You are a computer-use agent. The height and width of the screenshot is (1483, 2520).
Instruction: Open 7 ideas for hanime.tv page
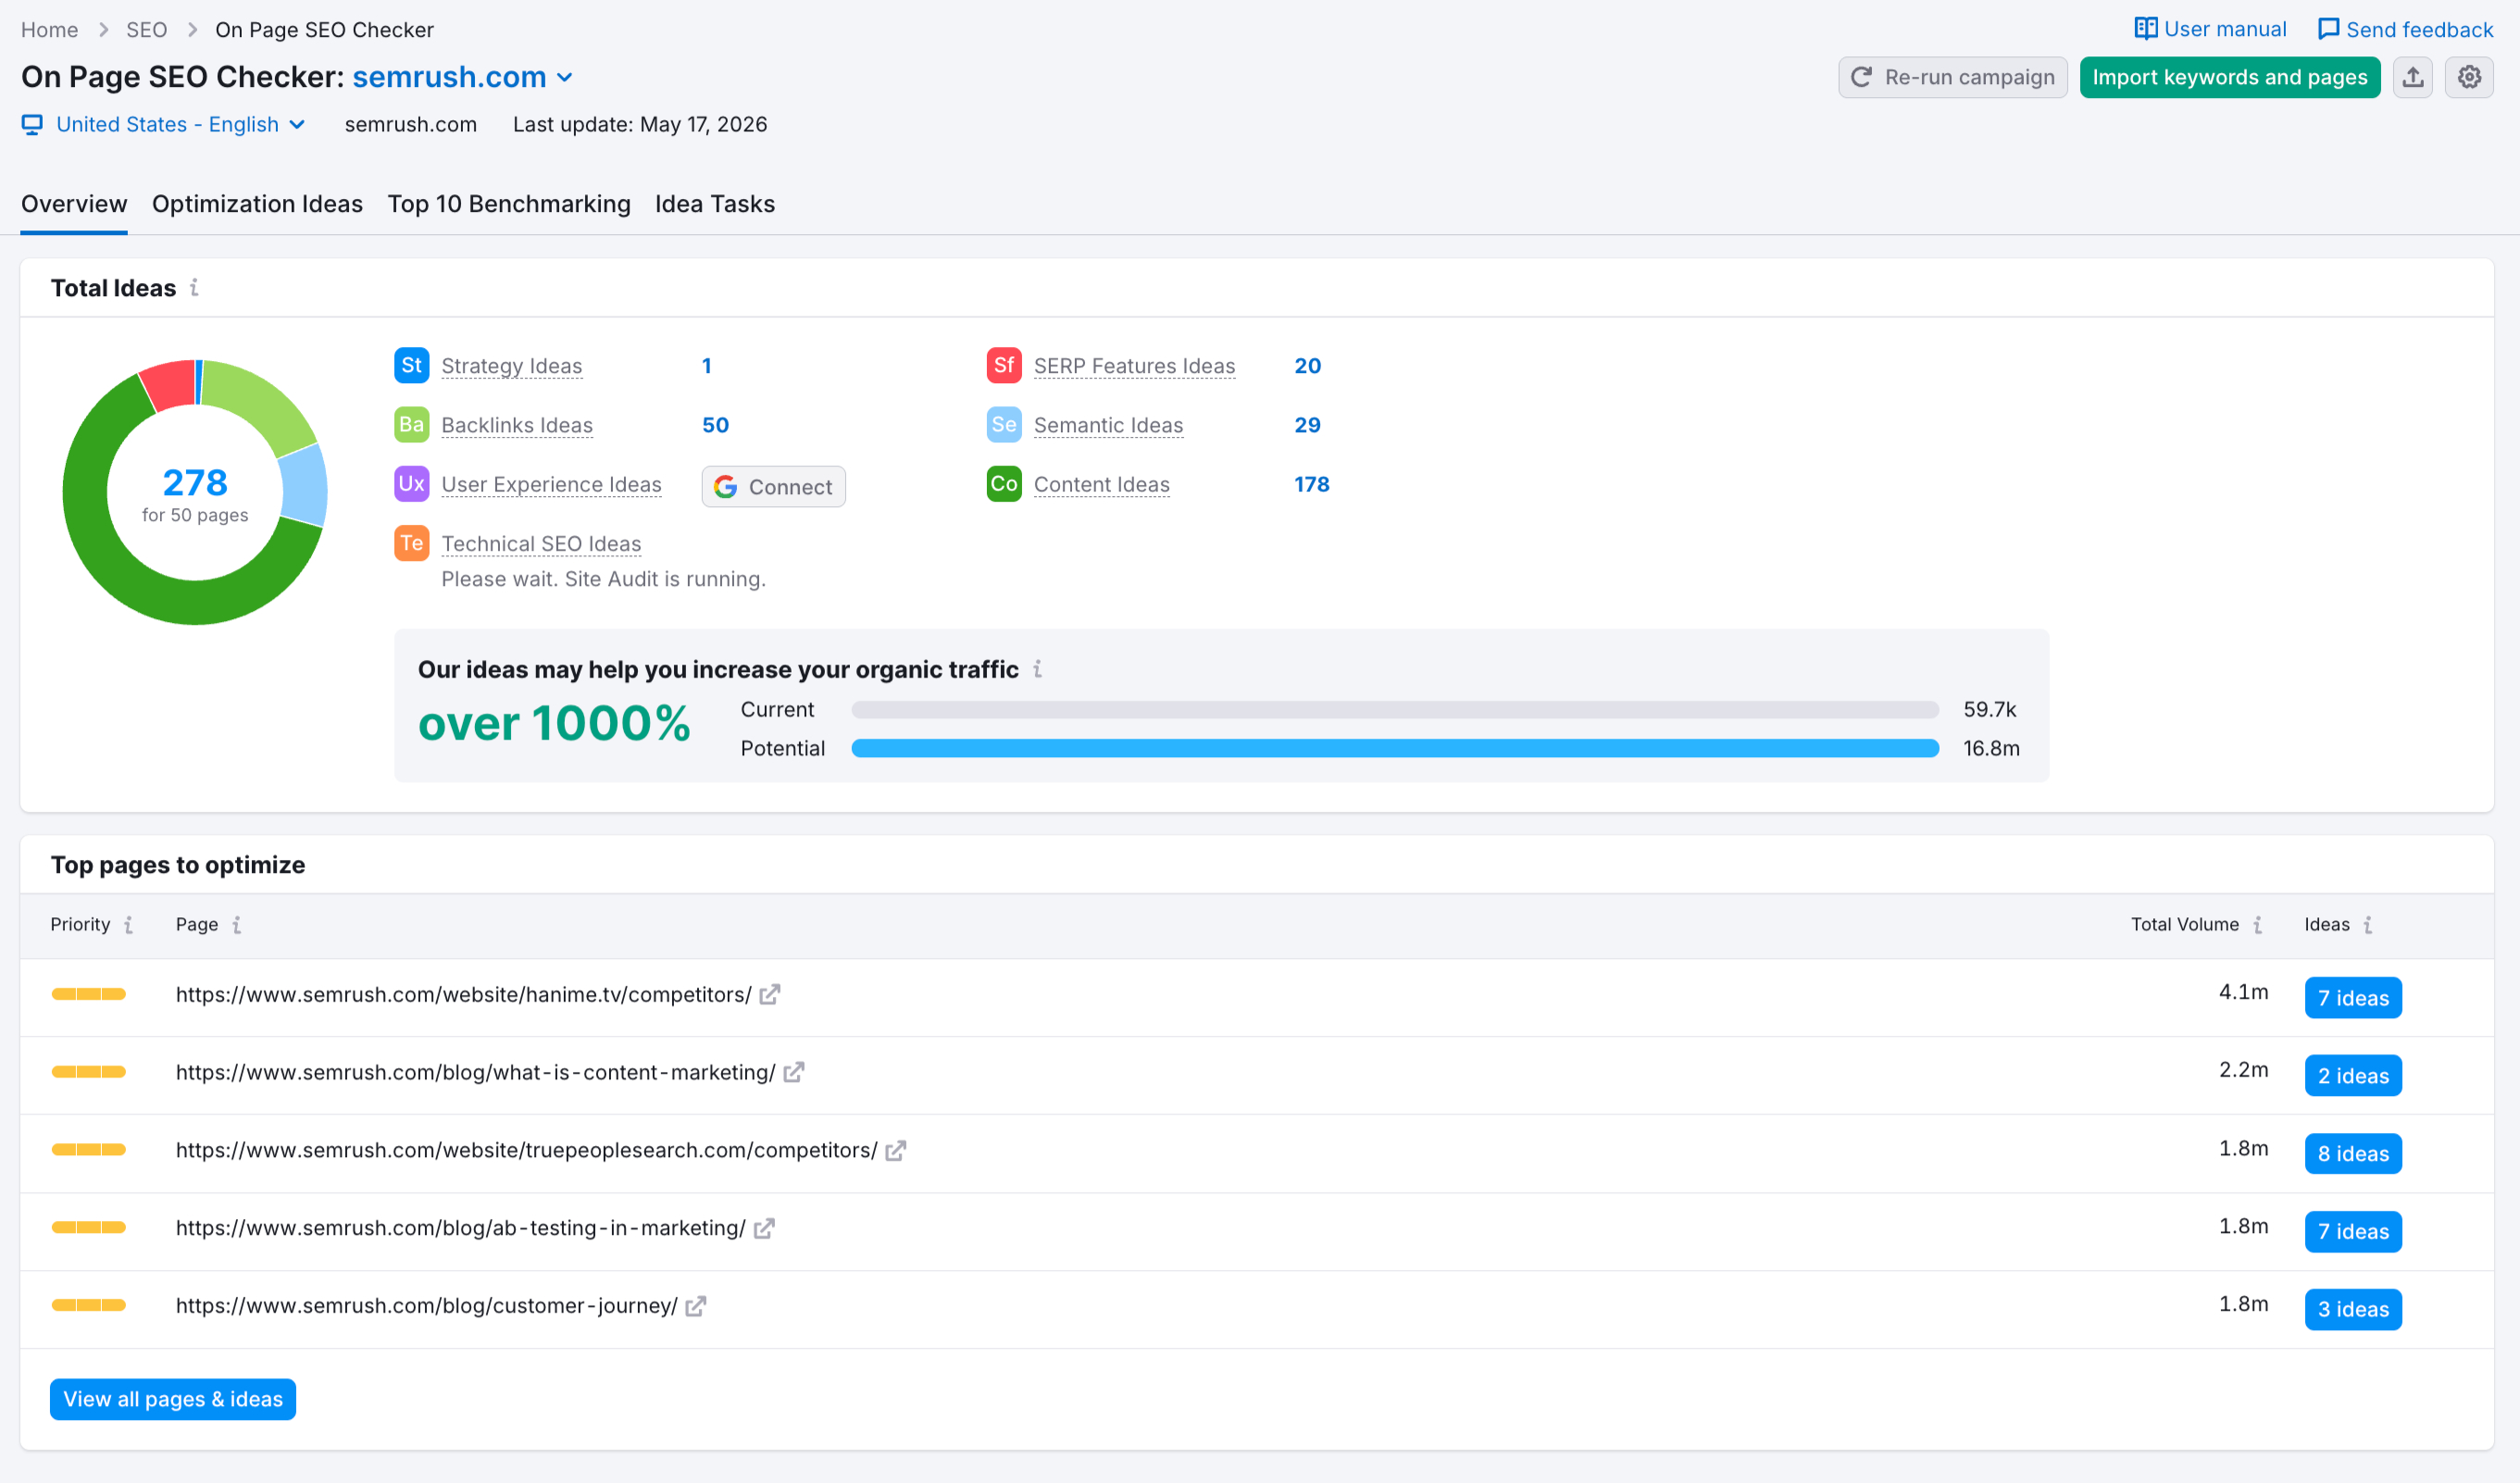2353,998
